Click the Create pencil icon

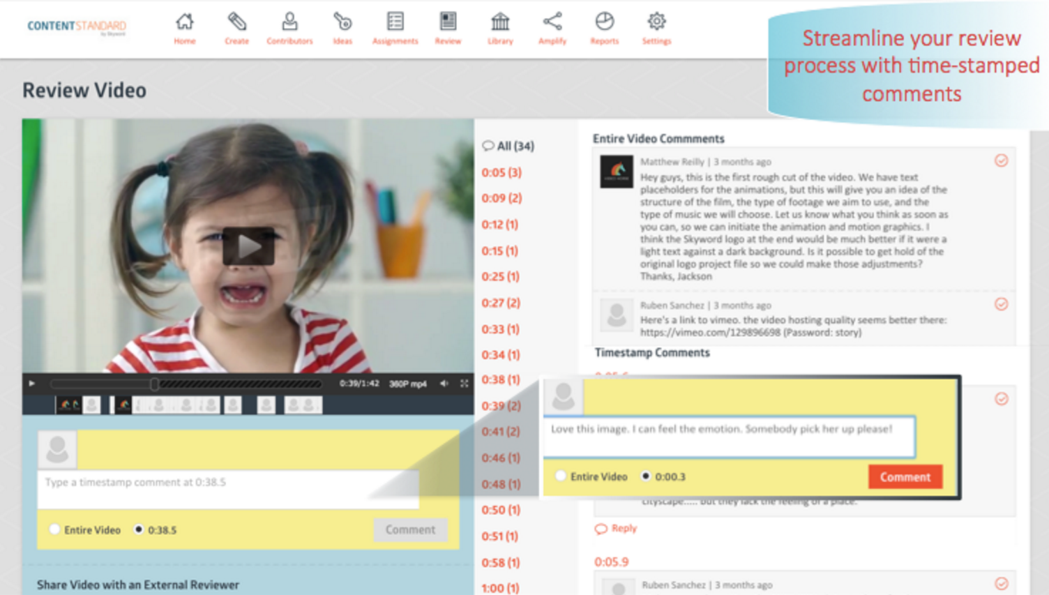237,22
